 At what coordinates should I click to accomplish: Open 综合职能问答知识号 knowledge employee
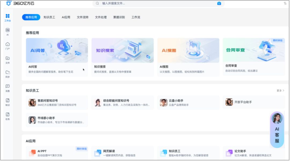coord(123,103)
